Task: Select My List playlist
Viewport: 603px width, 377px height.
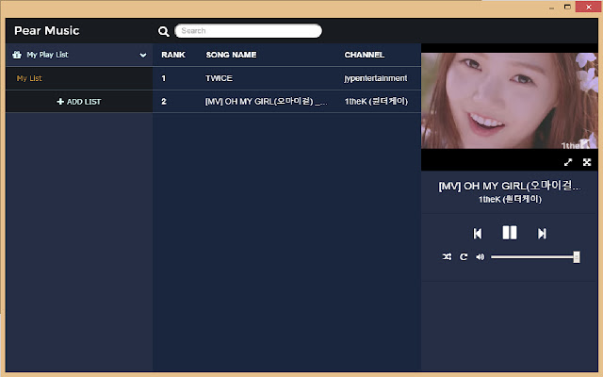Action: pos(79,78)
